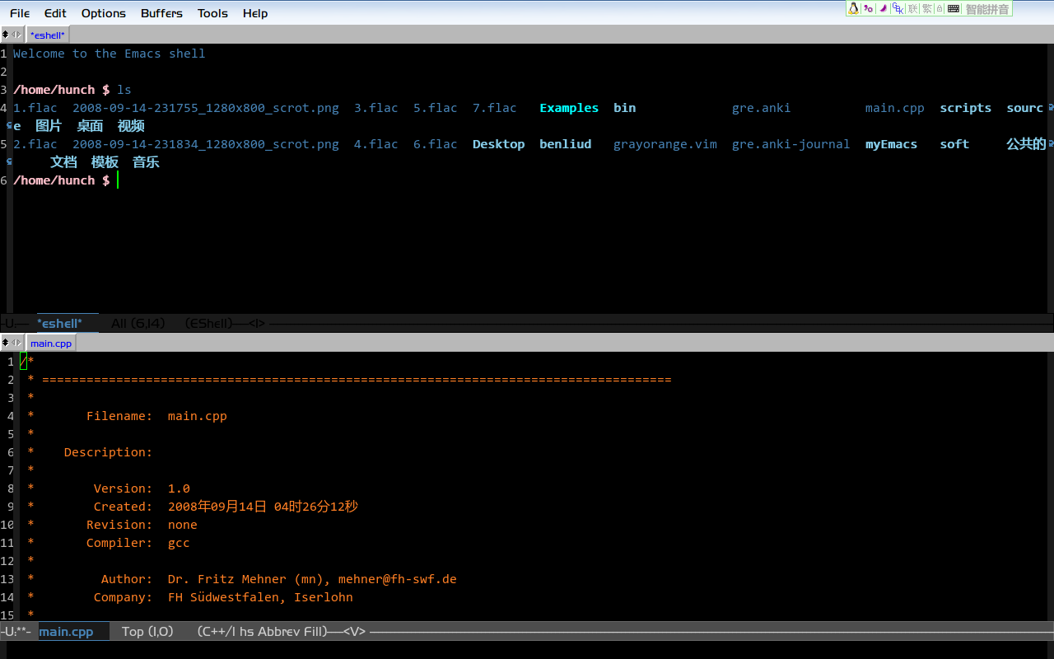Click the '音乐' directory name
The image size is (1054, 659).
[x=146, y=162]
